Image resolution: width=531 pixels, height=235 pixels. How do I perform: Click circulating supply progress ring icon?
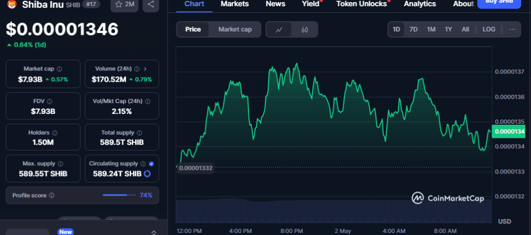[147, 174]
